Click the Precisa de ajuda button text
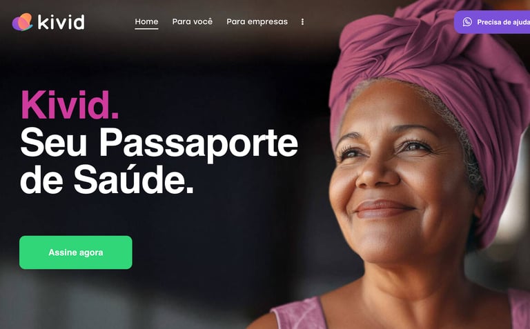This screenshot has width=530, height=329. 503,22
